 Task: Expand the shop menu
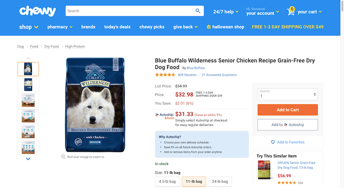pos(29,27)
